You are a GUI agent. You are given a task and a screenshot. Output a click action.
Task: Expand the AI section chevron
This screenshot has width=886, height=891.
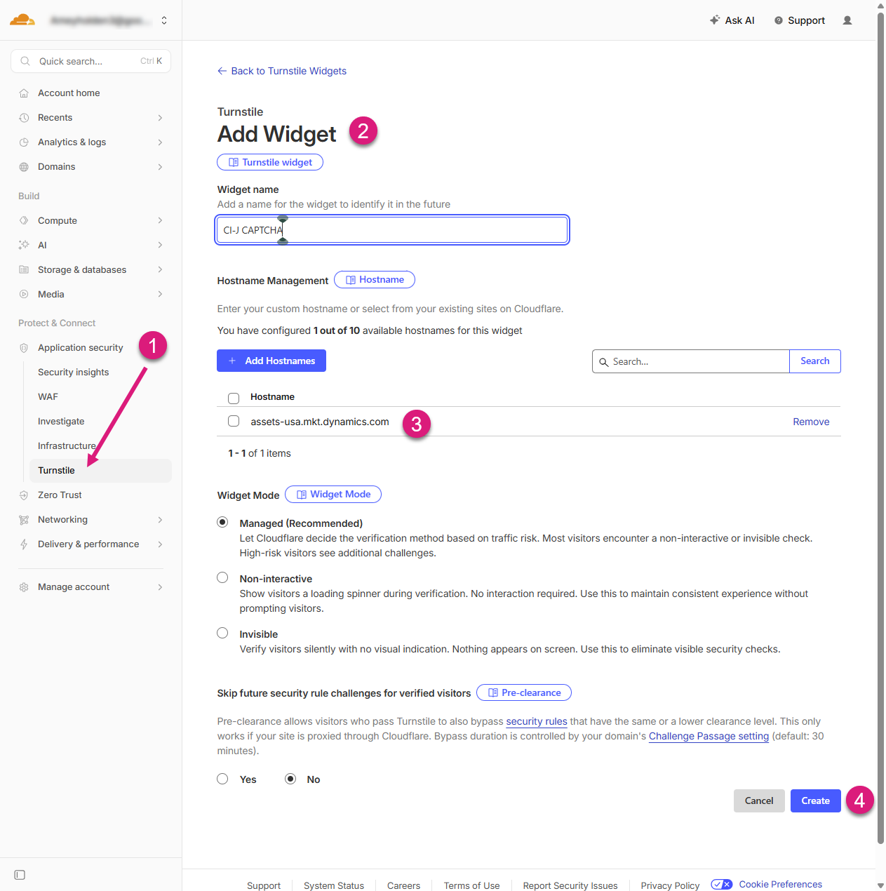[x=160, y=245]
